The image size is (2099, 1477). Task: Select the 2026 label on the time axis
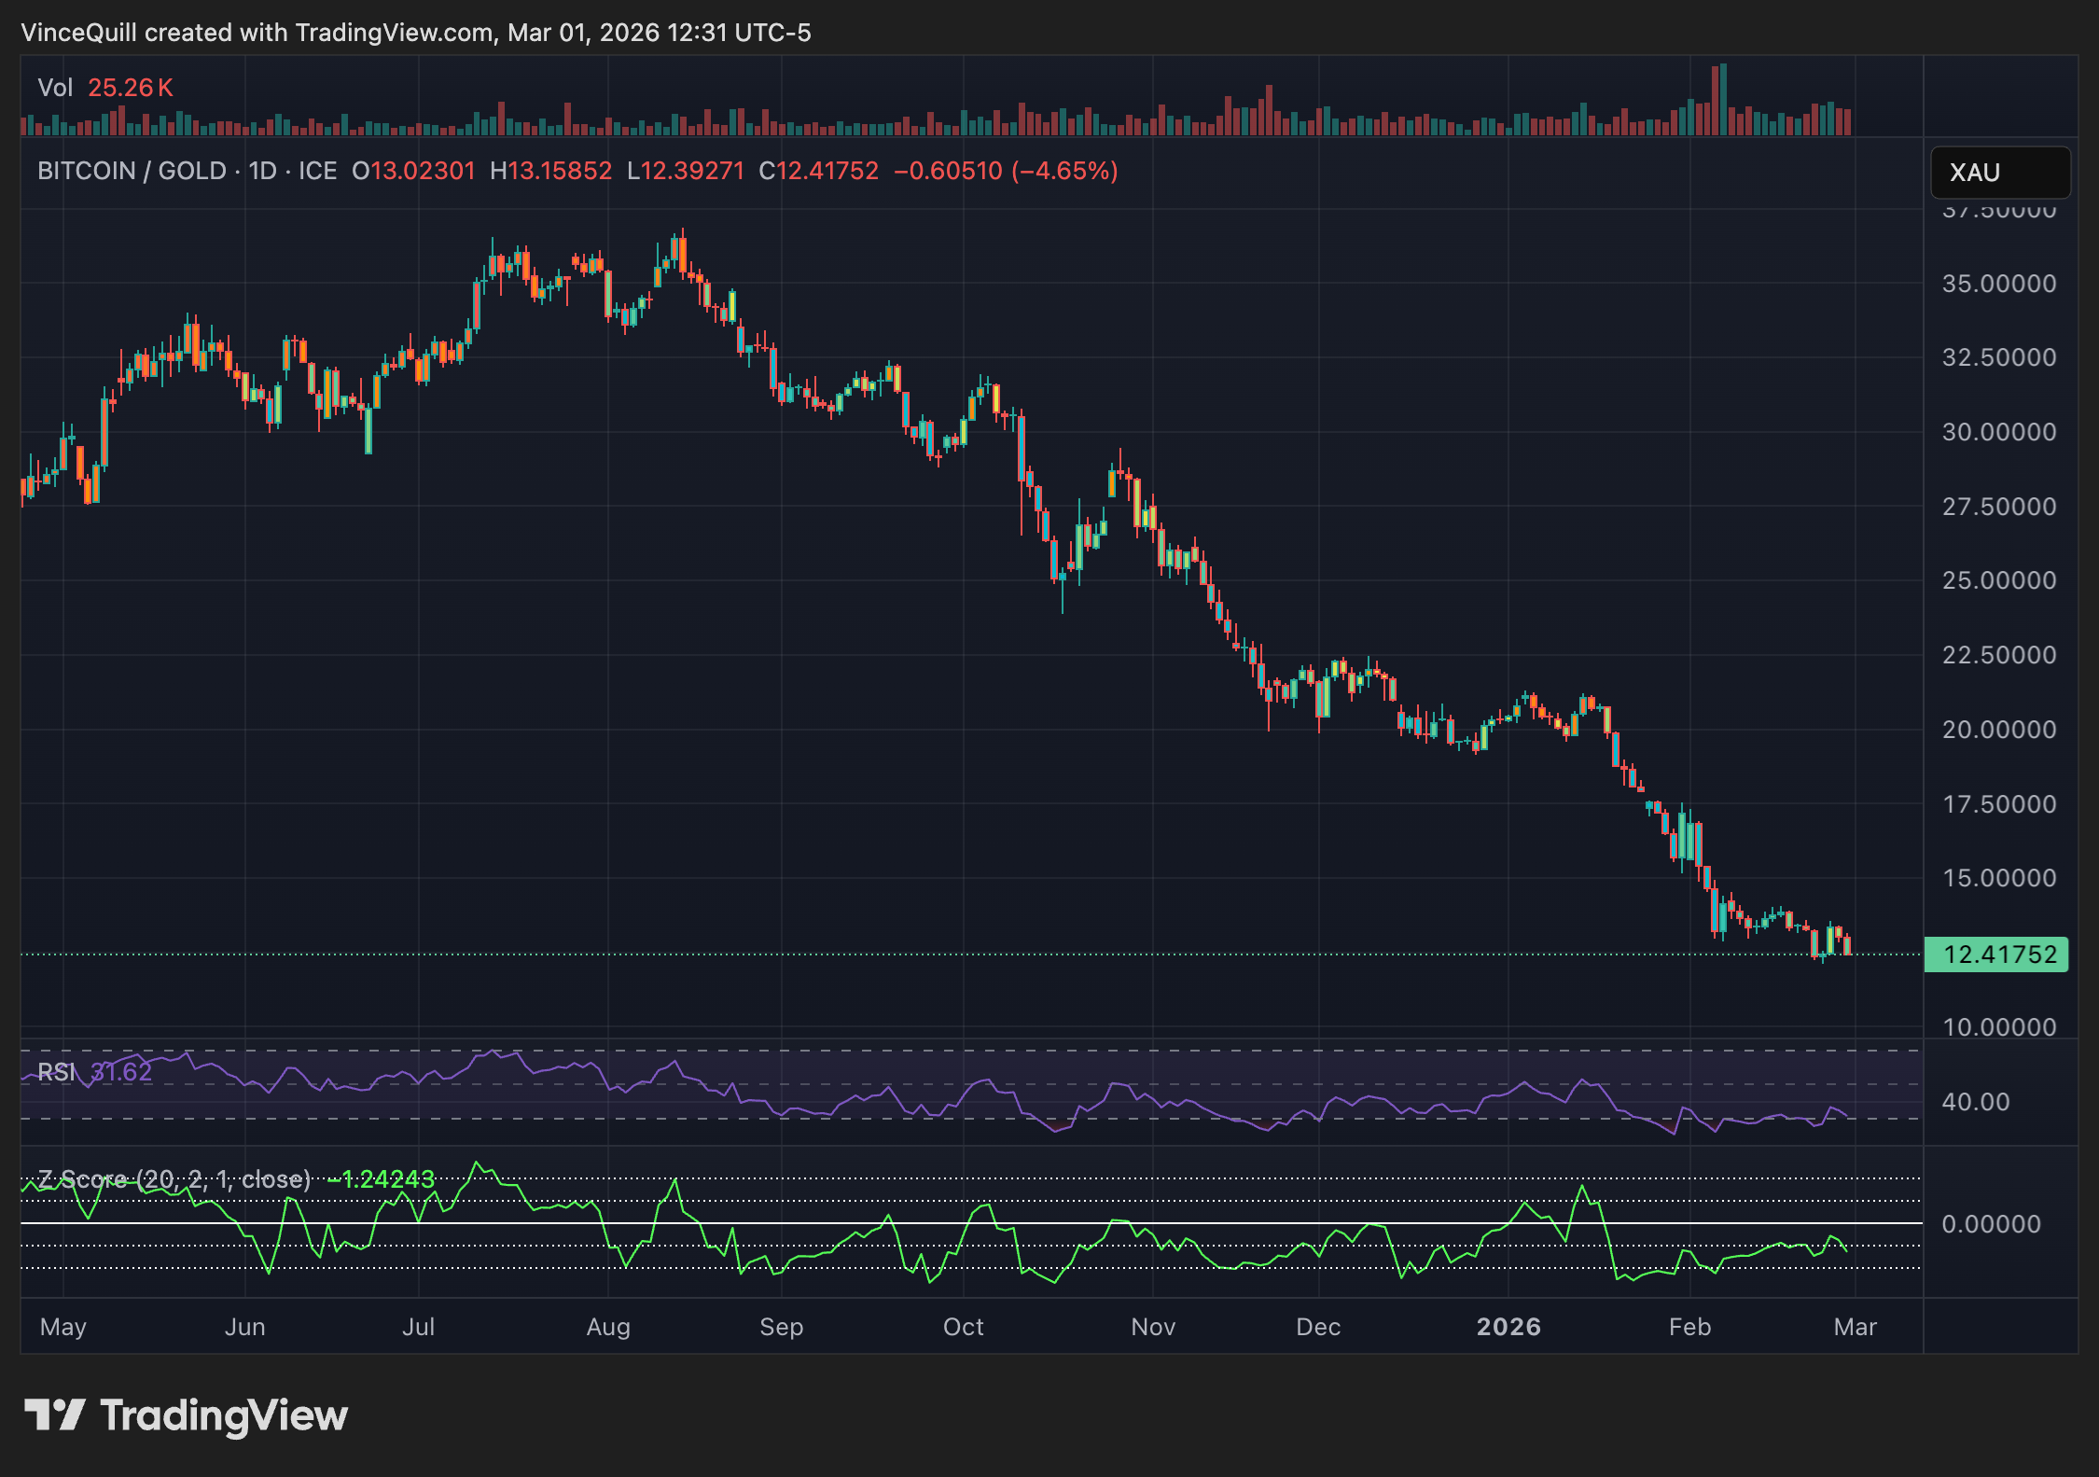[x=1509, y=1326]
